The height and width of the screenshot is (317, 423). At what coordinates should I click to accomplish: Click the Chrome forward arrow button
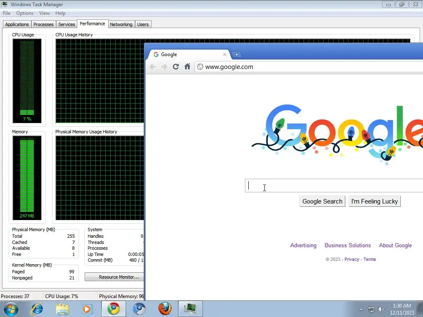click(x=164, y=66)
